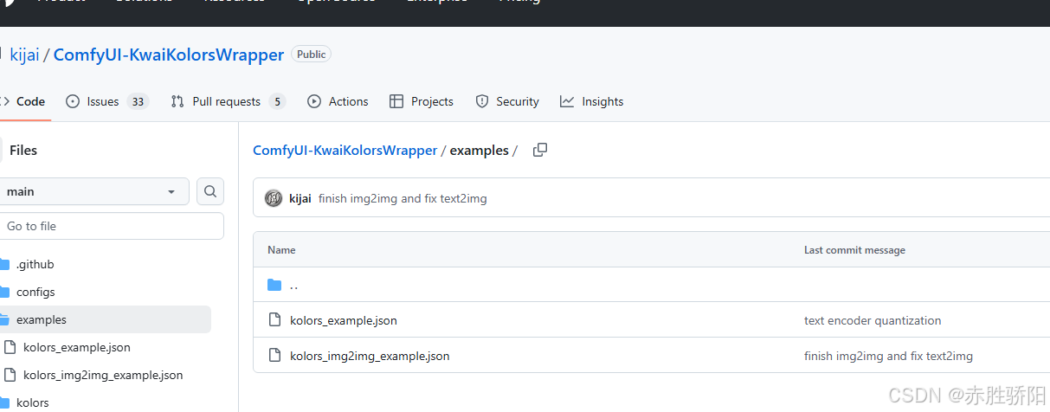Click the Name column header

point(281,250)
